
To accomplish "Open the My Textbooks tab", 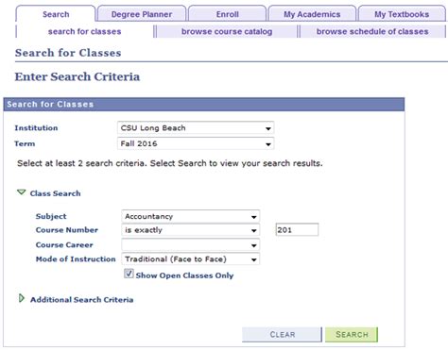I will pyautogui.click(x=402, y=14).
